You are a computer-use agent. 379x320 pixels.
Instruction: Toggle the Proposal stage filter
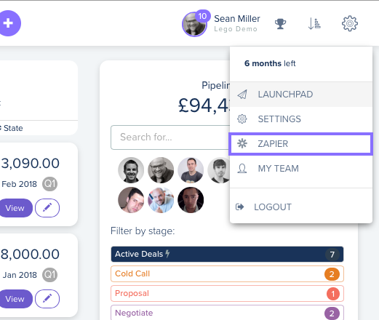[227, 293]
